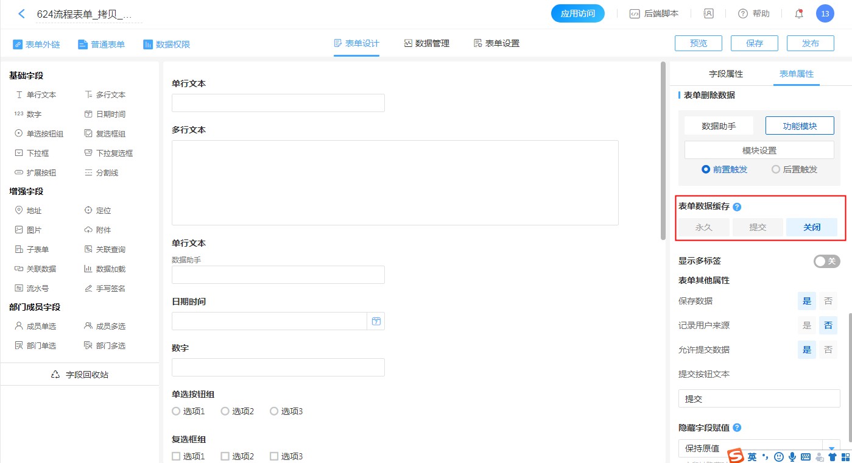The width and height of the screenshot is (852, 463).
Task: Click the 提交按钮文本 input field
Action: [x=759, y=399]
